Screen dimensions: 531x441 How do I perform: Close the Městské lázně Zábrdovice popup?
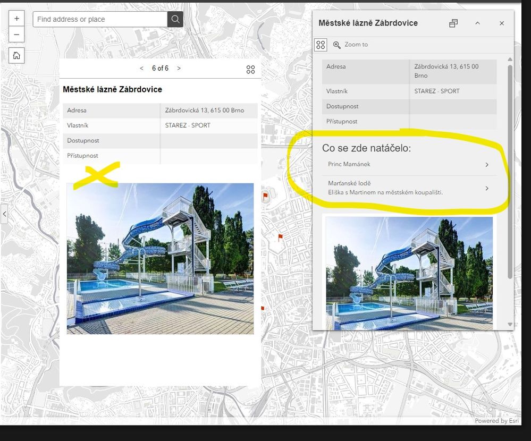pyautogui.click(x=502, y=23)
